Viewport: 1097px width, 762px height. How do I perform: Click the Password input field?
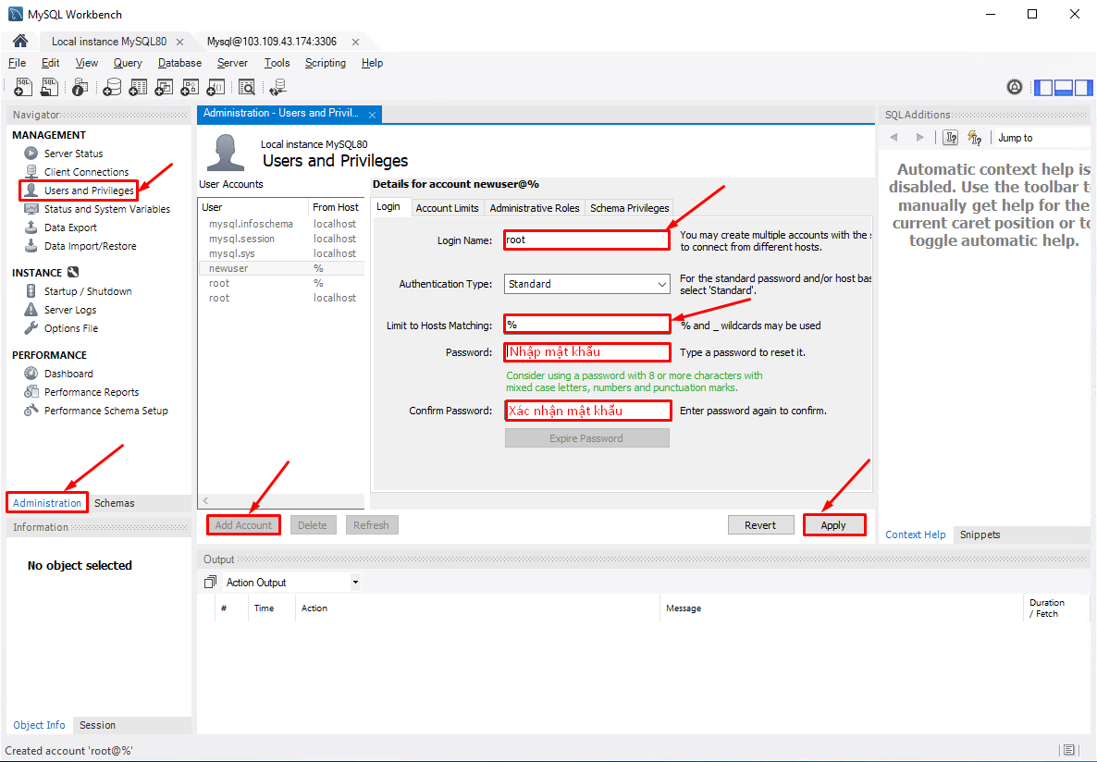click(587, 352)
